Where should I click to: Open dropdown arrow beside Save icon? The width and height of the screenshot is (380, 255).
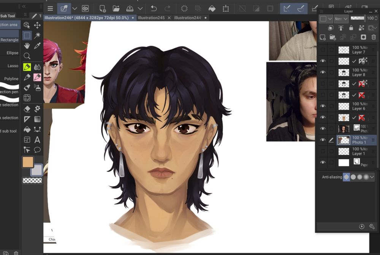[140, 8]
